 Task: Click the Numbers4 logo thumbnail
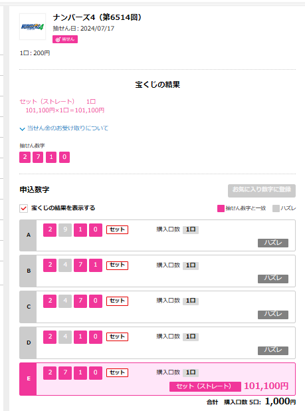(x=33, y=27)
